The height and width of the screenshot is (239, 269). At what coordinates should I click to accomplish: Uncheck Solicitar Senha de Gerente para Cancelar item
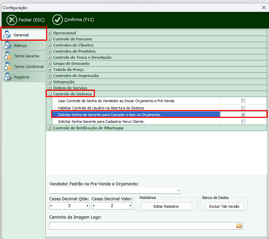(243, 115)
